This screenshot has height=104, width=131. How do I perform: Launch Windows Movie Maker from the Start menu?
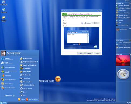(9, 88)
